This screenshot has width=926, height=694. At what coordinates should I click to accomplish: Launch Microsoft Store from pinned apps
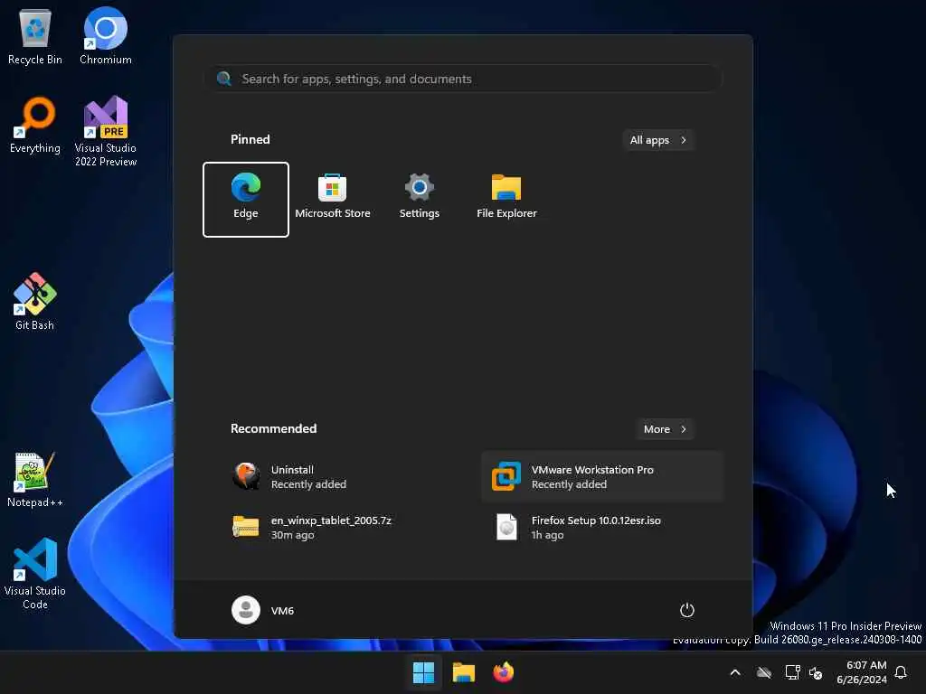333,200
